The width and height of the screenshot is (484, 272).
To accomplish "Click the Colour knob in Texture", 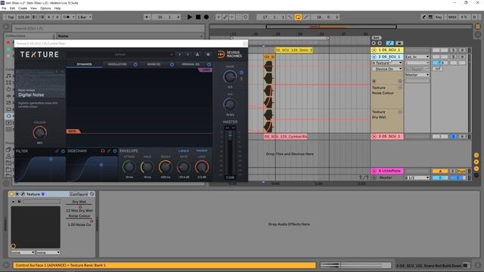I will (x=39, y=133).
